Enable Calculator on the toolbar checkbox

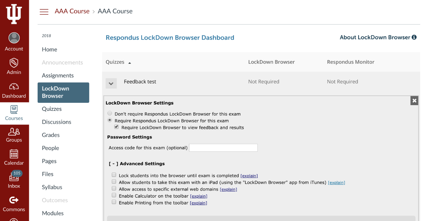tap(114, 195)
